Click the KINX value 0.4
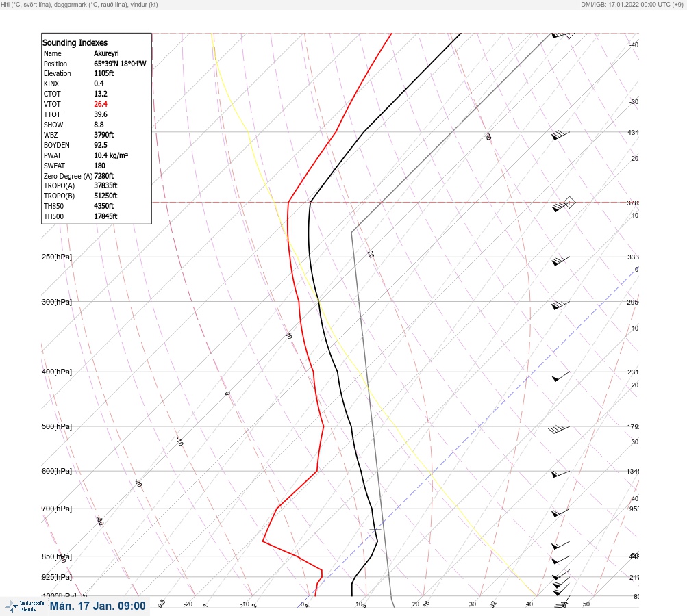Viewport: 687px width, 616px height. point(99,84)
